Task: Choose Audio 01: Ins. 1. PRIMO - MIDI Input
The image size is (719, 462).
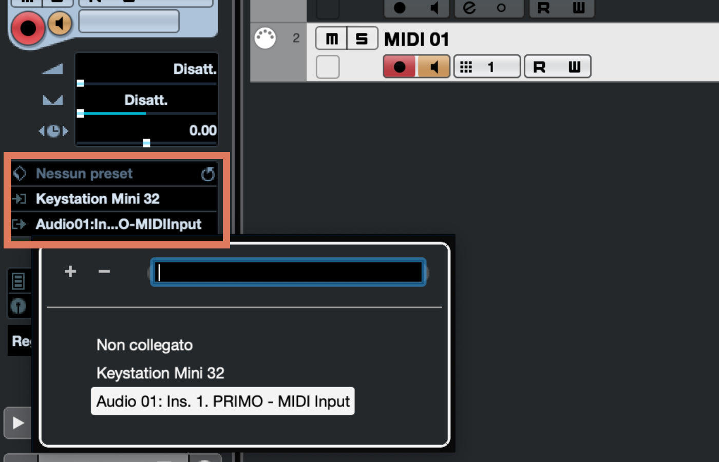Action: 223,401
